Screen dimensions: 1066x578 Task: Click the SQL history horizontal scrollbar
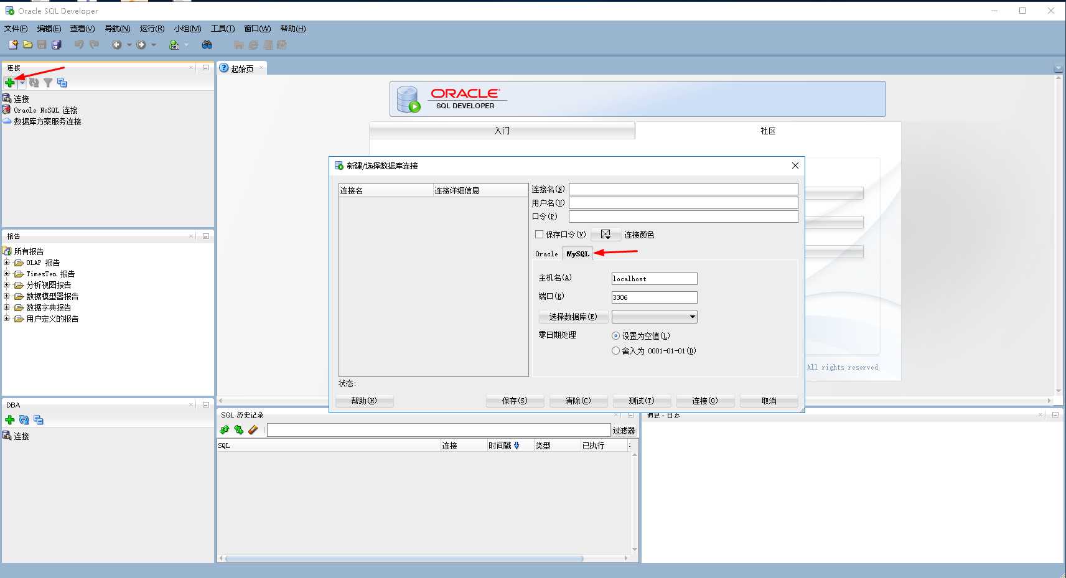pos(404,558)
